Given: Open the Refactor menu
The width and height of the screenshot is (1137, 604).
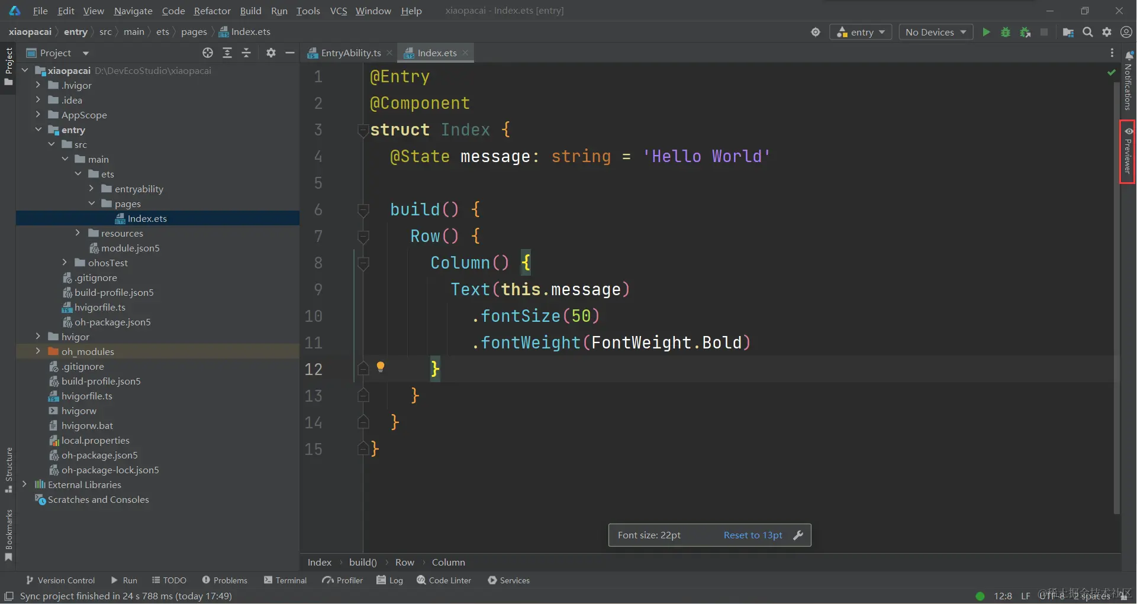Looking at the screenshot, I should 212,11.
